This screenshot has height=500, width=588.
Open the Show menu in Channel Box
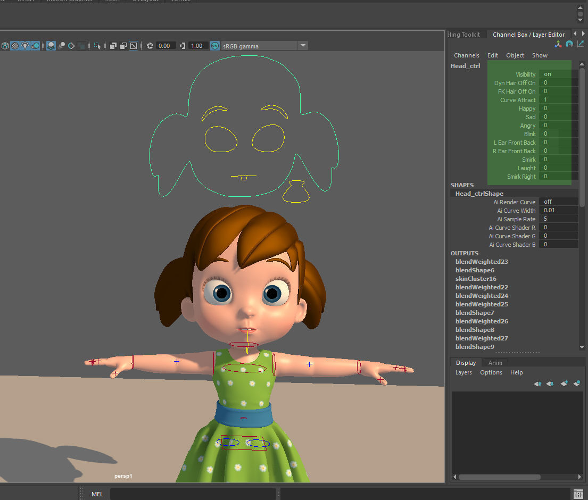(x=540, y=55)
